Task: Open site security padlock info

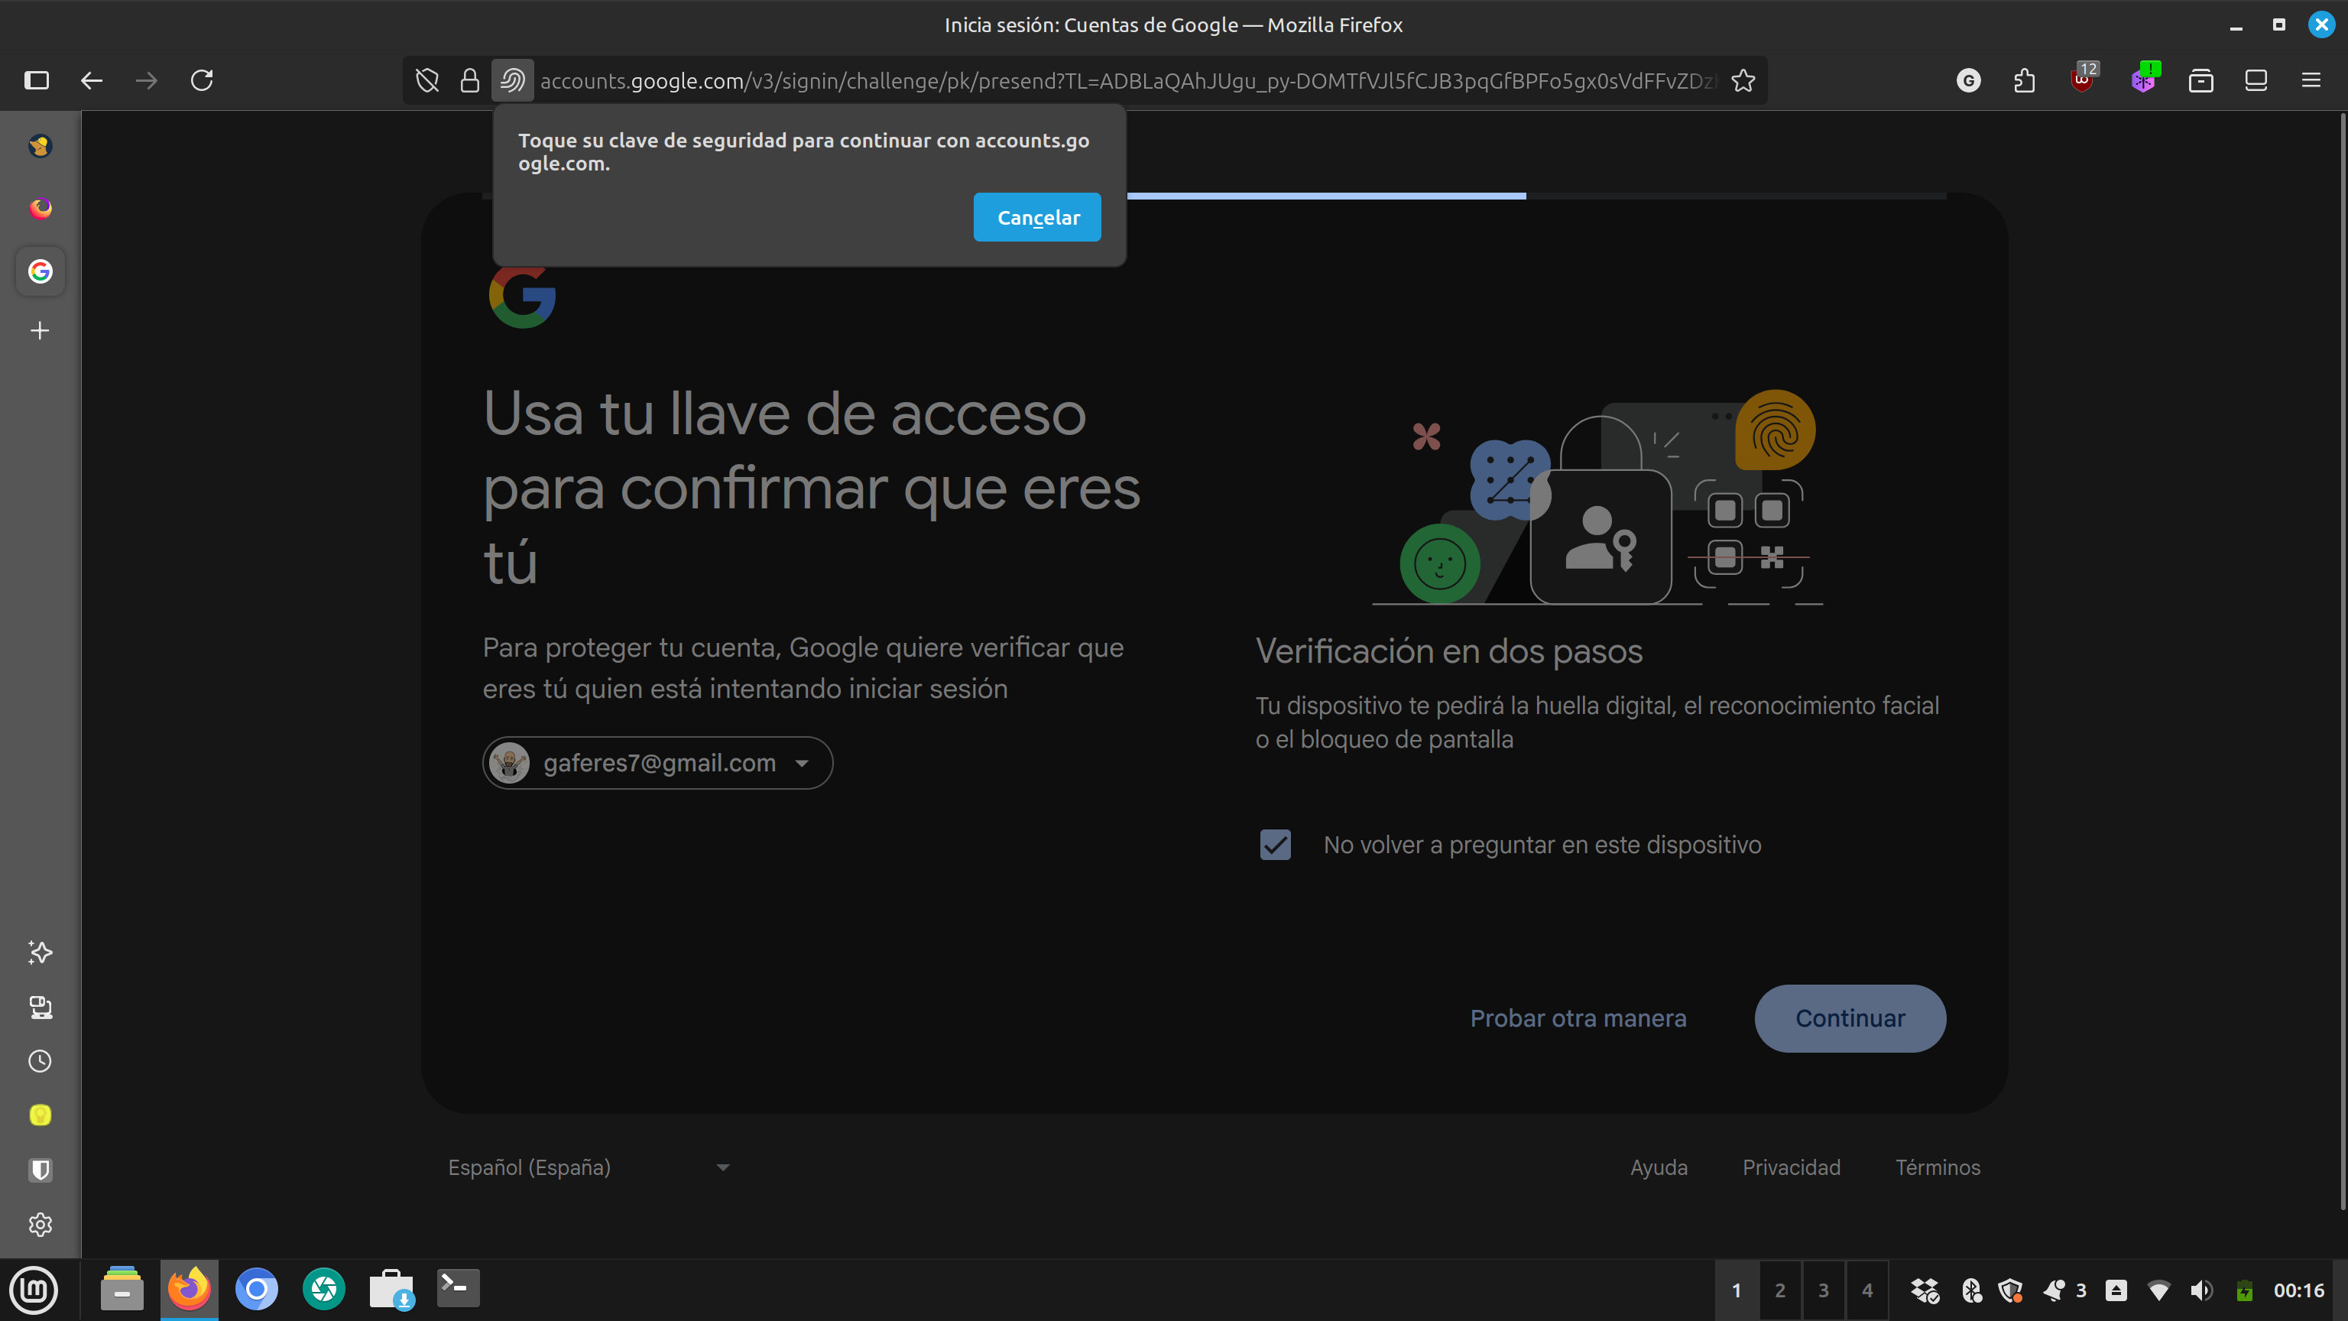Action: click(x=469, y=80)
